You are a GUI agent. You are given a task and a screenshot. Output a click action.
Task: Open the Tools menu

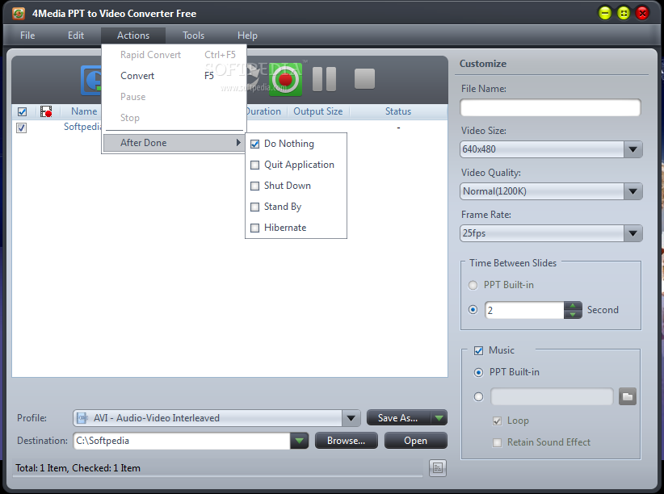[x=193, y=36]
